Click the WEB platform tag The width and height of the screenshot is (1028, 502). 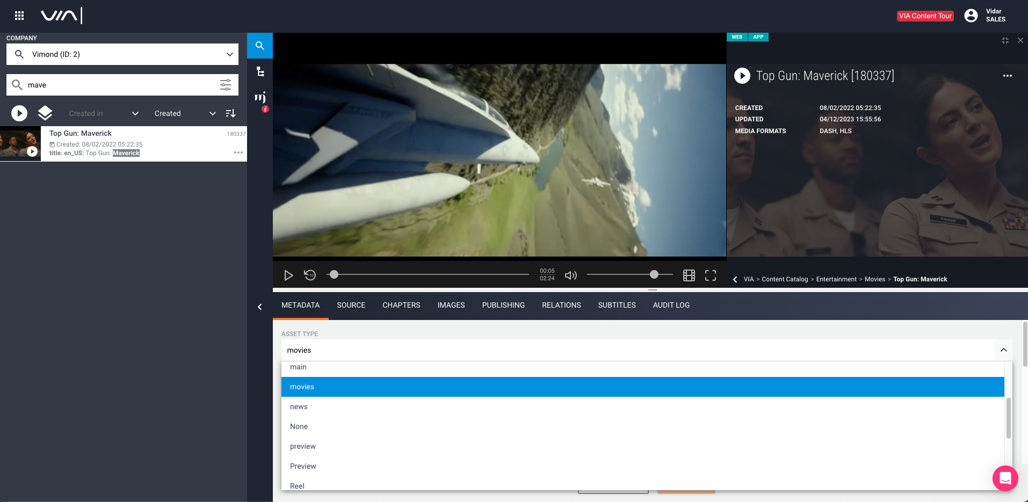click(737, 37)
